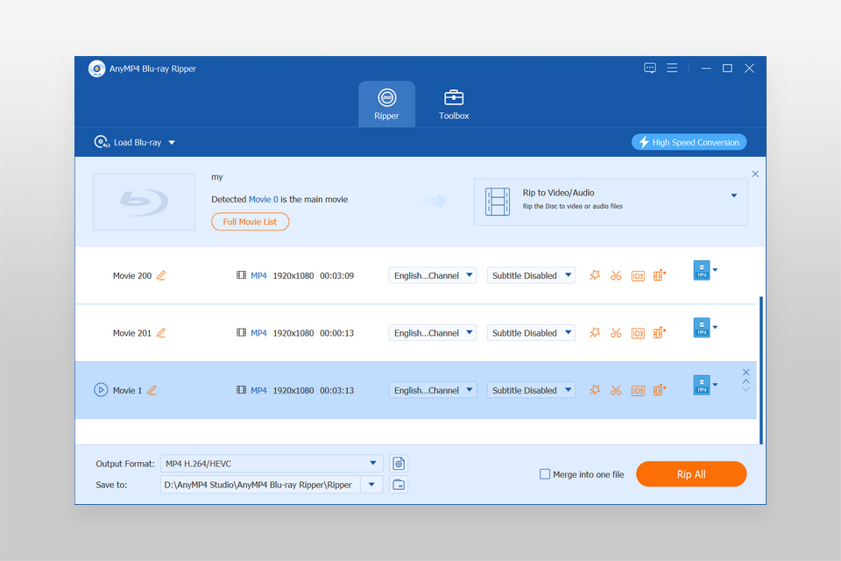Viewport: 841px width, 561px height.
Task: Open the Toolbox tab
Action: click(454, 104)
